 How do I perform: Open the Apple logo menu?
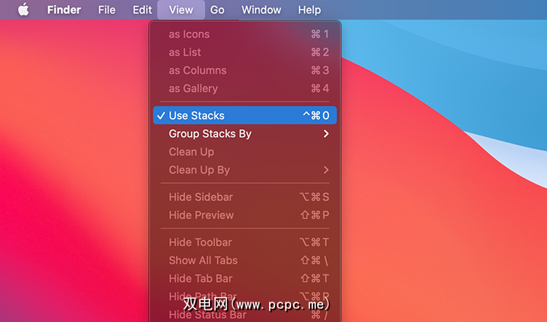click(23, 9)
